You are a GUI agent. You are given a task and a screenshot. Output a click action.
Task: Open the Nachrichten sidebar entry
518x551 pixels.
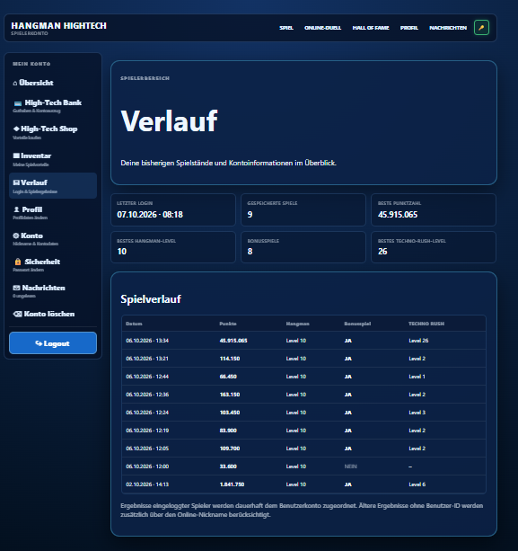[53, 290]
